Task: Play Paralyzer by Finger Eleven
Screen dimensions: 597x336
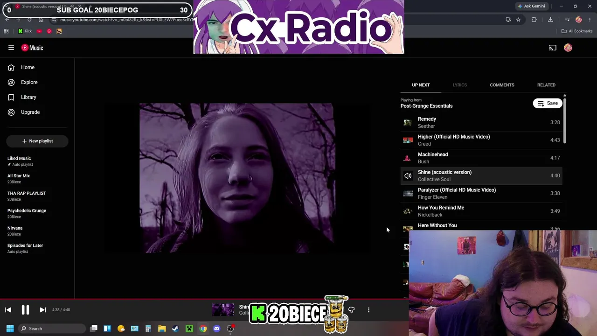Action: (x=481, y=193)
